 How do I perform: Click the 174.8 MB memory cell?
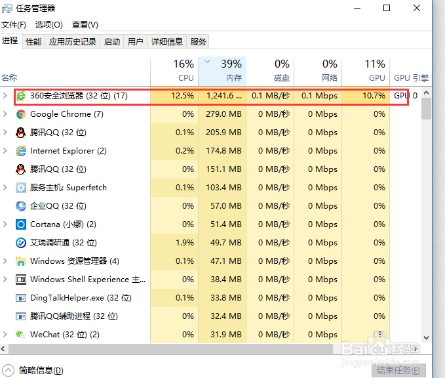click(222, 151)
